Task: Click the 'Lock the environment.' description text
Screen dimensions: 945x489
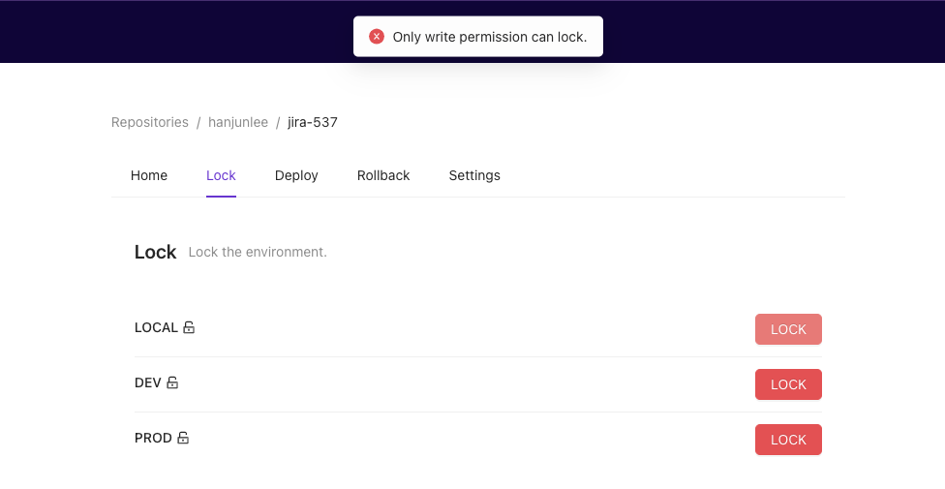Action: (258, 252)
